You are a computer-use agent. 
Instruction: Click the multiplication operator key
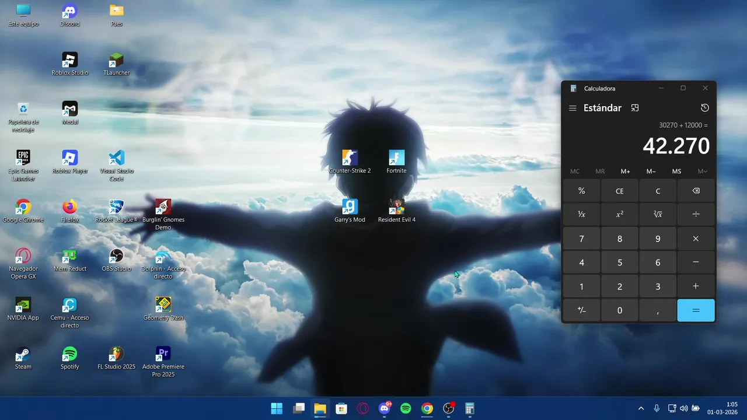(x=696, y=239)
